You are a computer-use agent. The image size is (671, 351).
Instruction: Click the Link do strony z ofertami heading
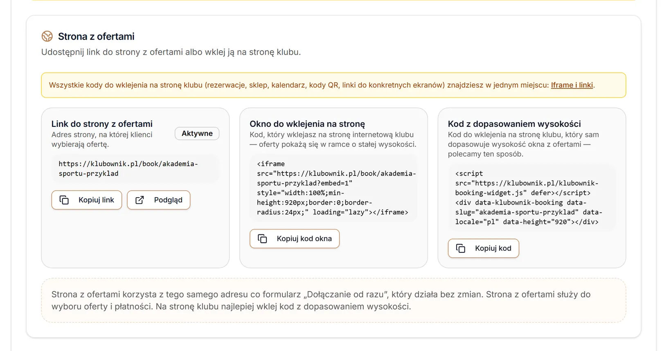102,124
